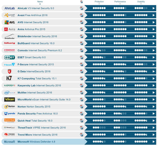
Task: Expand the Trend Micro row arrow
Action: click(x=154, y=135)
